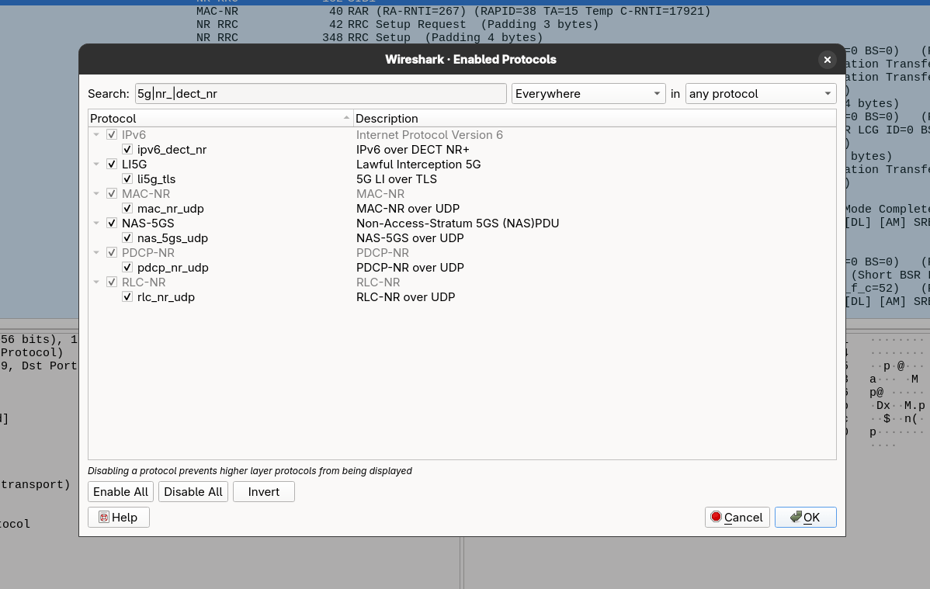Toggle the mac_nr_udp checkbox
The image size is (930, 589).
coord(127,208)
